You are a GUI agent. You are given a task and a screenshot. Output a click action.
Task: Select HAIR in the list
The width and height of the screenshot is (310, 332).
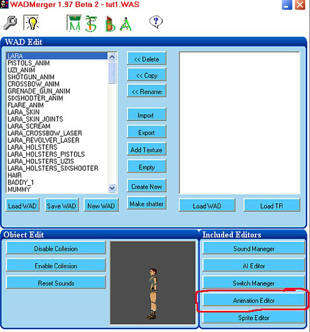57,175
